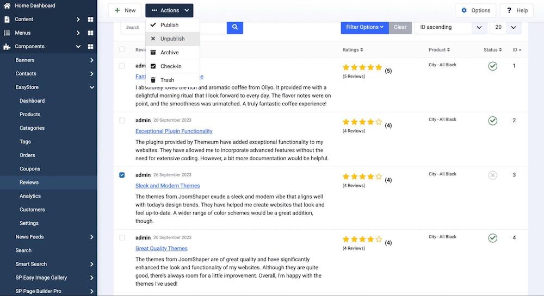This screenshot has height=296, width=544.
Task: Click the New button
Action: tap(125, 10)
